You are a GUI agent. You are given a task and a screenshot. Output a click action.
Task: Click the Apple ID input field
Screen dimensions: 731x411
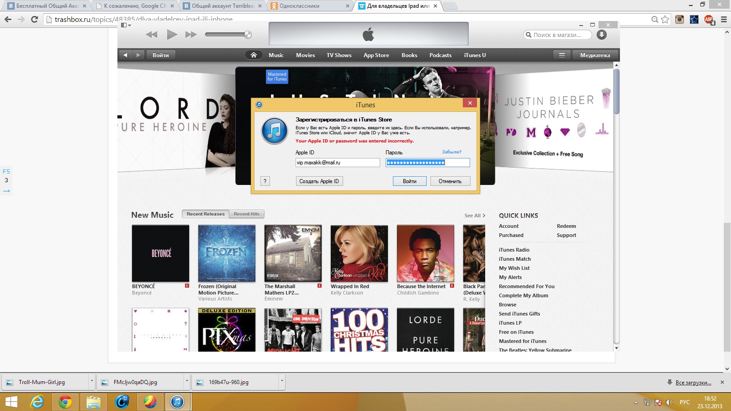point(338,163)
